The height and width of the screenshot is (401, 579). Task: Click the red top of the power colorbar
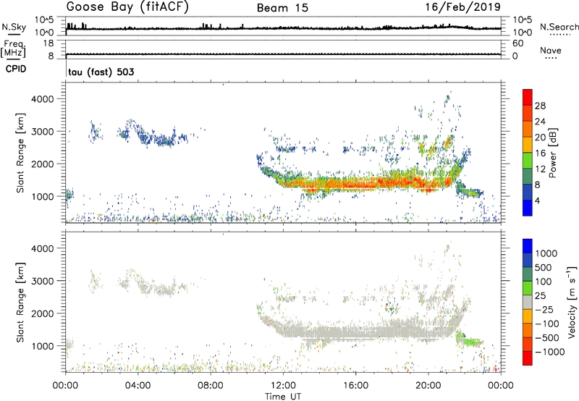pos(528,96)
